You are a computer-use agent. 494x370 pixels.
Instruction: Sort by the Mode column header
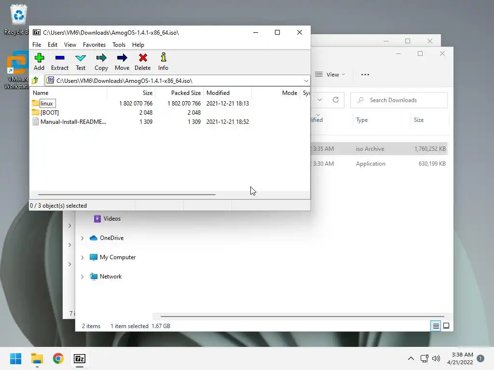coord(275,93)
